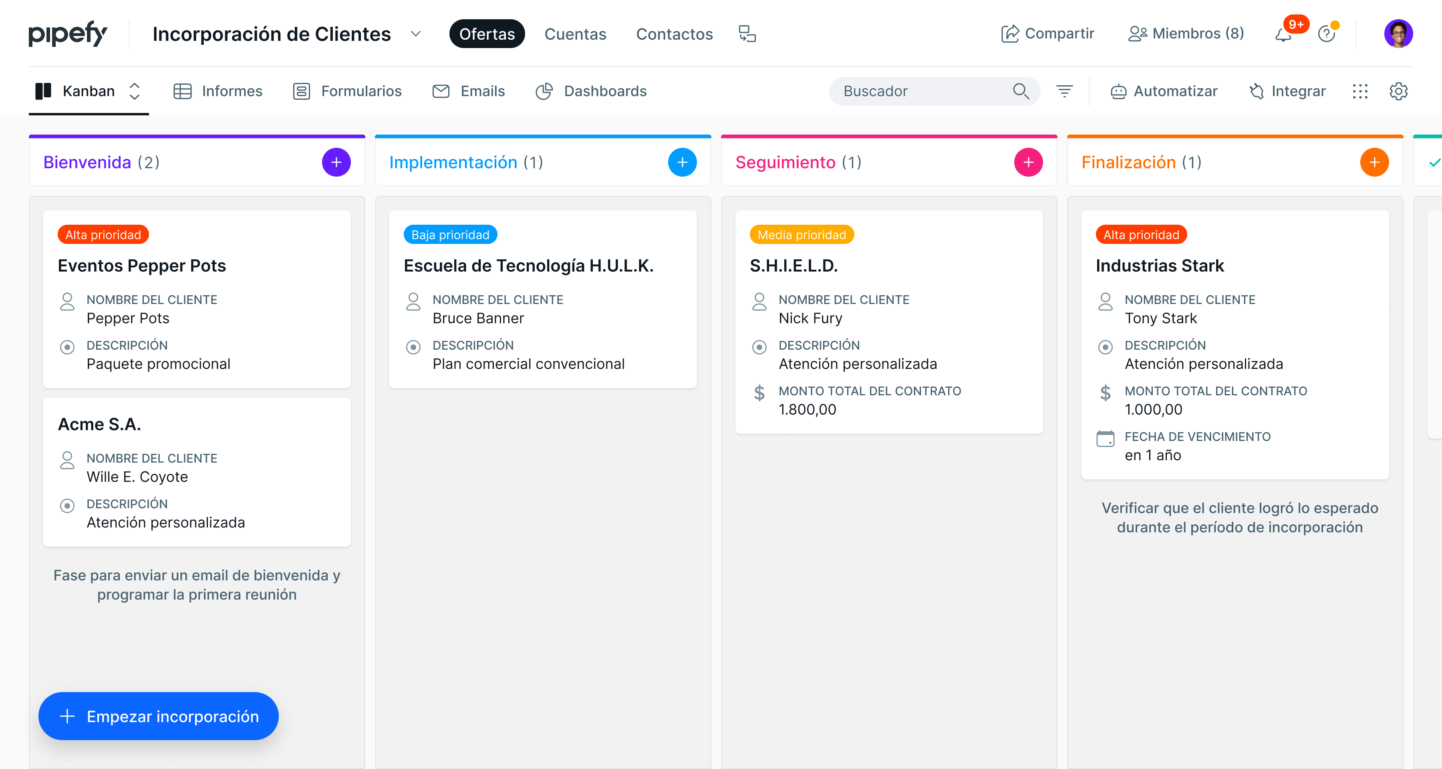Click the Empezar incorporación button

(x=158, y=716)
